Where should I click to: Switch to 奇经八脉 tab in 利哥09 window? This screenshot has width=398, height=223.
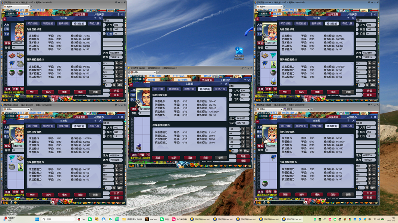pos(347,126)
